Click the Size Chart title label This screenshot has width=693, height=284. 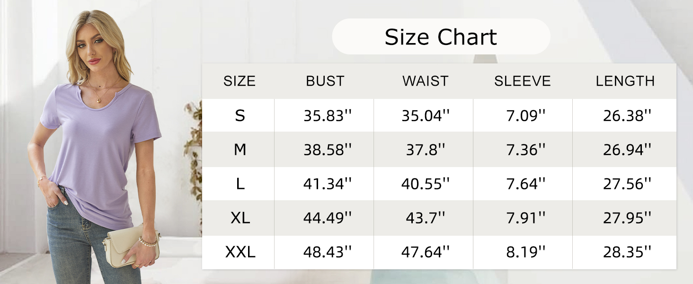pos(441,37)
